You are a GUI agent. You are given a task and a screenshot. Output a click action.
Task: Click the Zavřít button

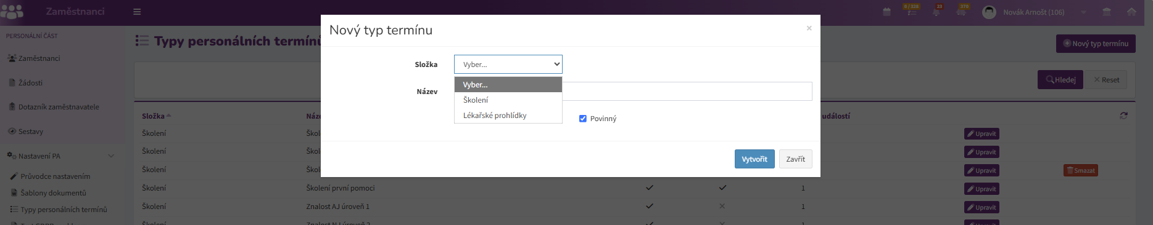coord(795,159)
